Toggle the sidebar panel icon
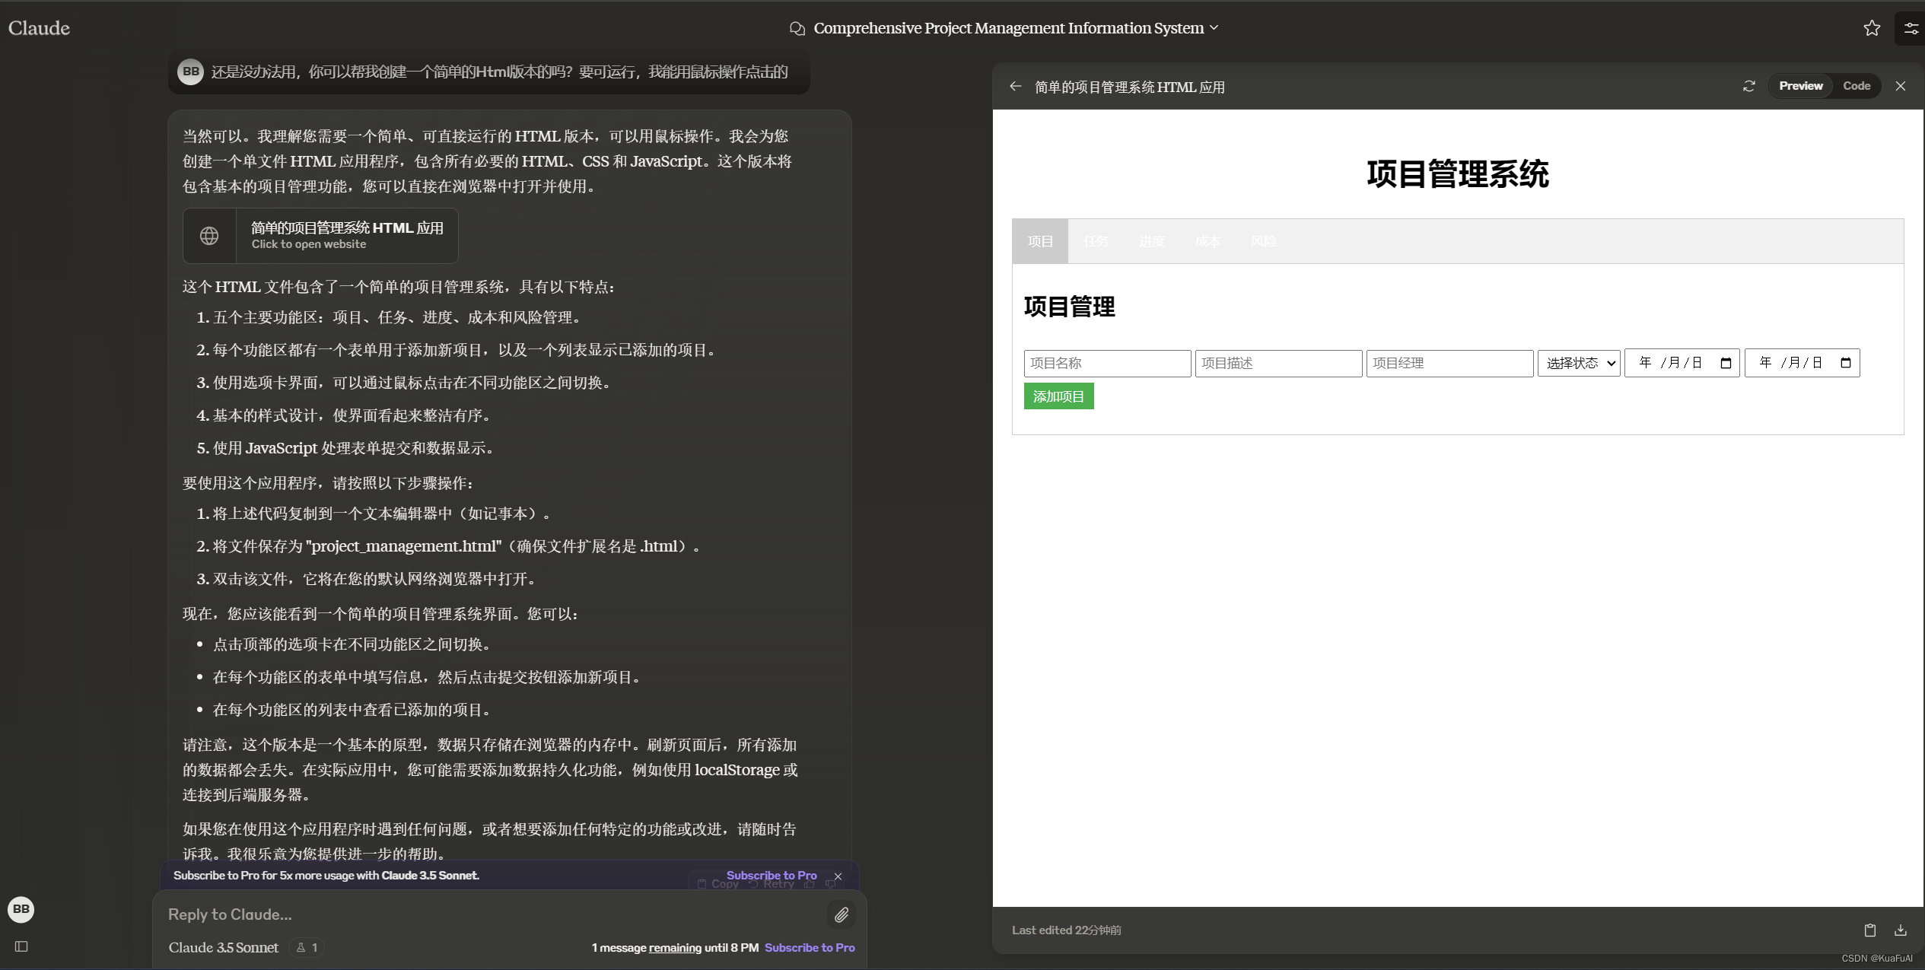The height and width of the screenshot is (970, 1925). [x=21, y=946]
